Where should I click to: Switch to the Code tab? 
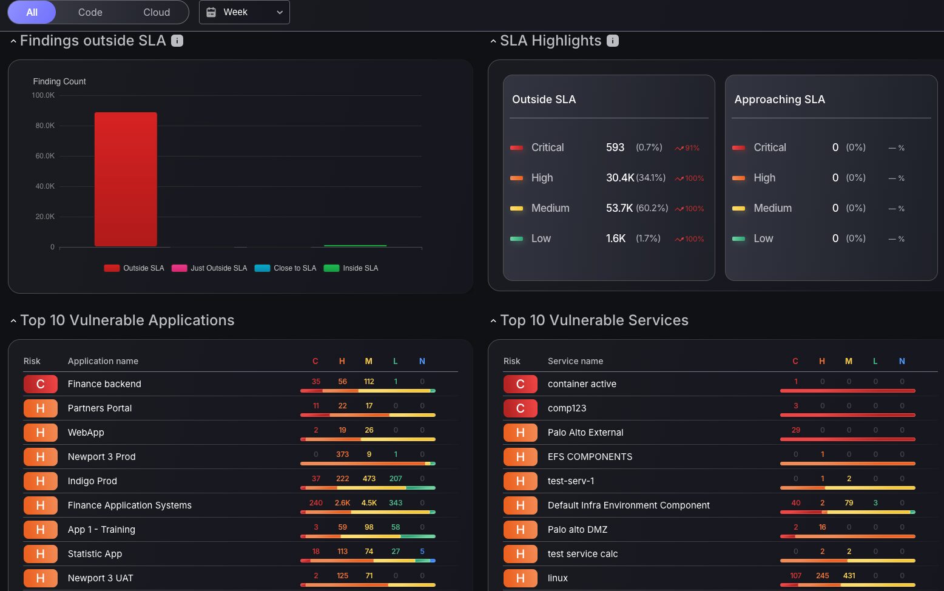point(90,12)
